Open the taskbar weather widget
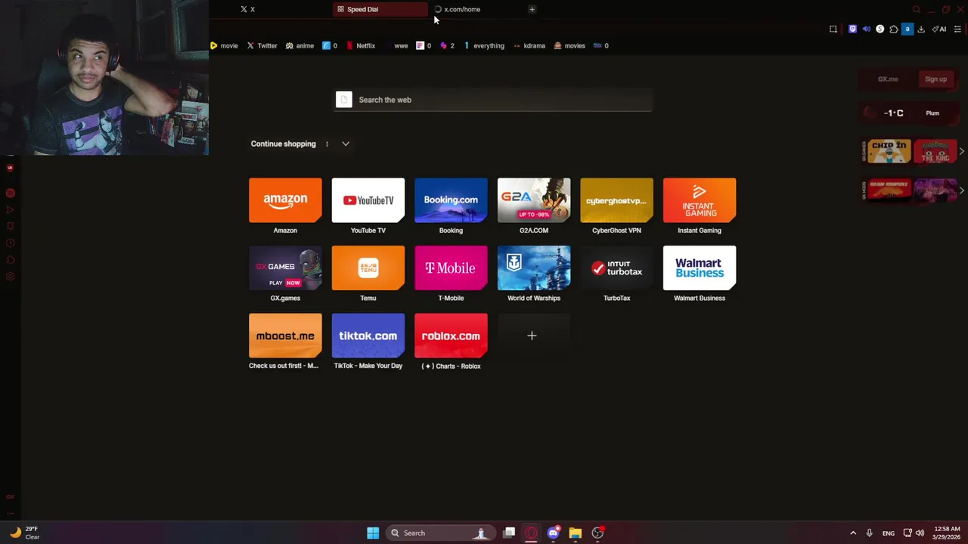The width and height of the screenshot is (968, 544). (25, 533)
